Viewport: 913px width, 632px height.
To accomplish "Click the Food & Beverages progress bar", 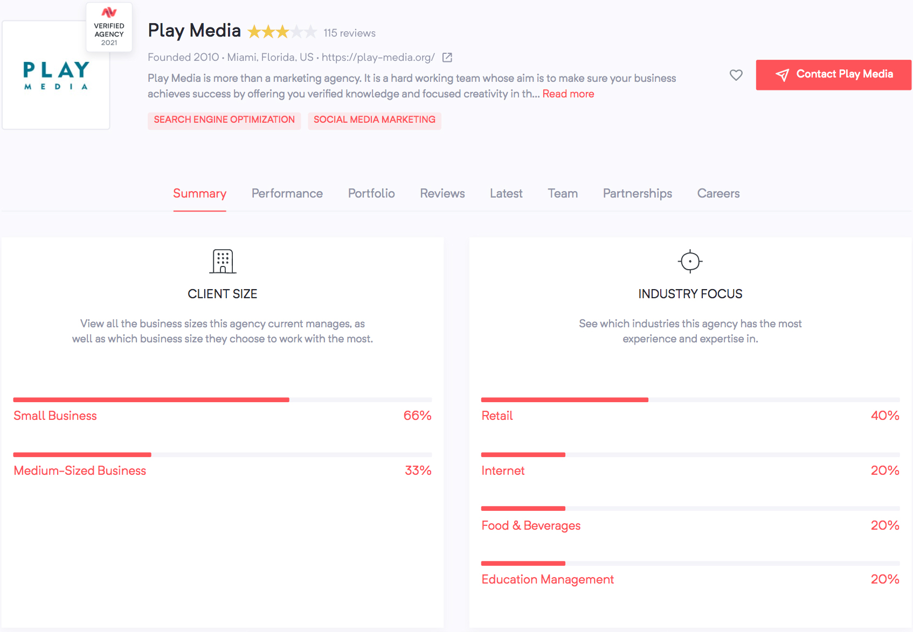I will pyautogui.click(x=690, y=509).
